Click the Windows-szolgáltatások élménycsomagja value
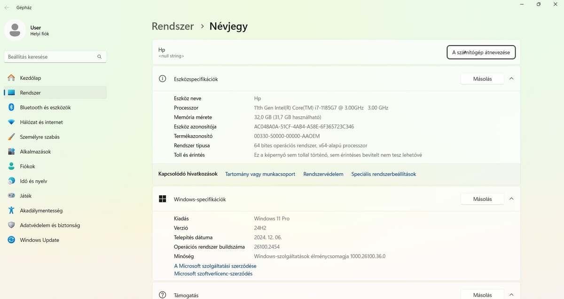This screenshot has height=299, width=564. (x=320, y=256)
